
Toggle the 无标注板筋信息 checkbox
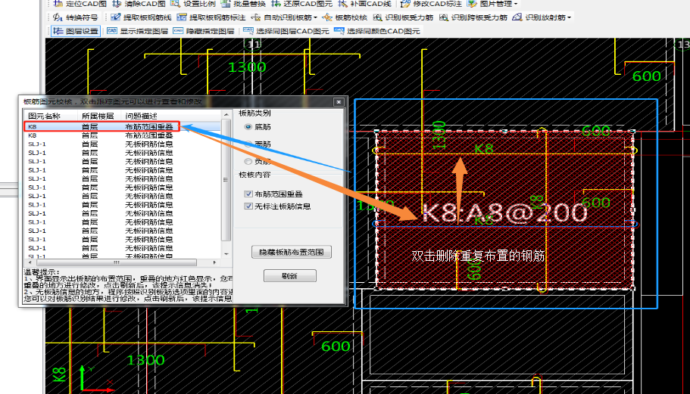[248, 206]
